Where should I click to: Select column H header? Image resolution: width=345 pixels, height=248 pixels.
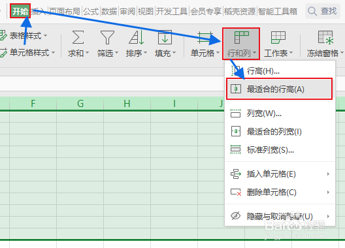pyautogui.click(x=127, y=103)
